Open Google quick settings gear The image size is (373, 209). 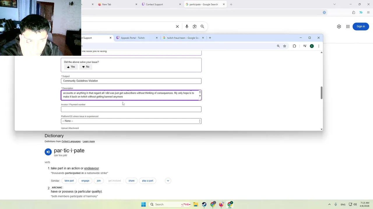(x=339, y=26)
